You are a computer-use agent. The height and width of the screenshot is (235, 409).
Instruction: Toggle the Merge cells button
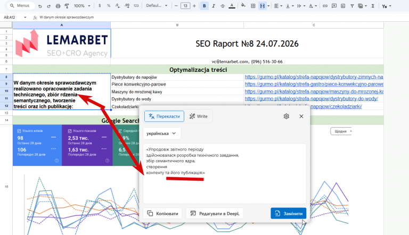point(262,6)
